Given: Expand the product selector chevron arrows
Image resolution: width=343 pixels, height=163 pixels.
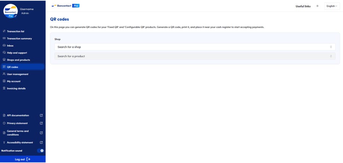Looking at the screenshot, I should [x=331, y=56].
